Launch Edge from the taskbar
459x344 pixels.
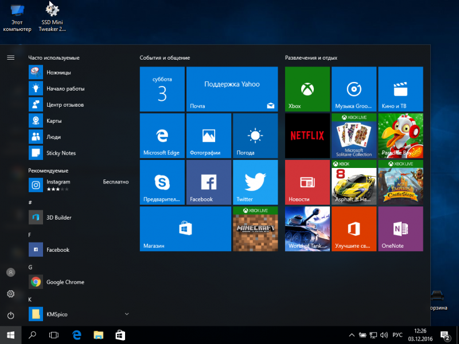coord(77,335)
